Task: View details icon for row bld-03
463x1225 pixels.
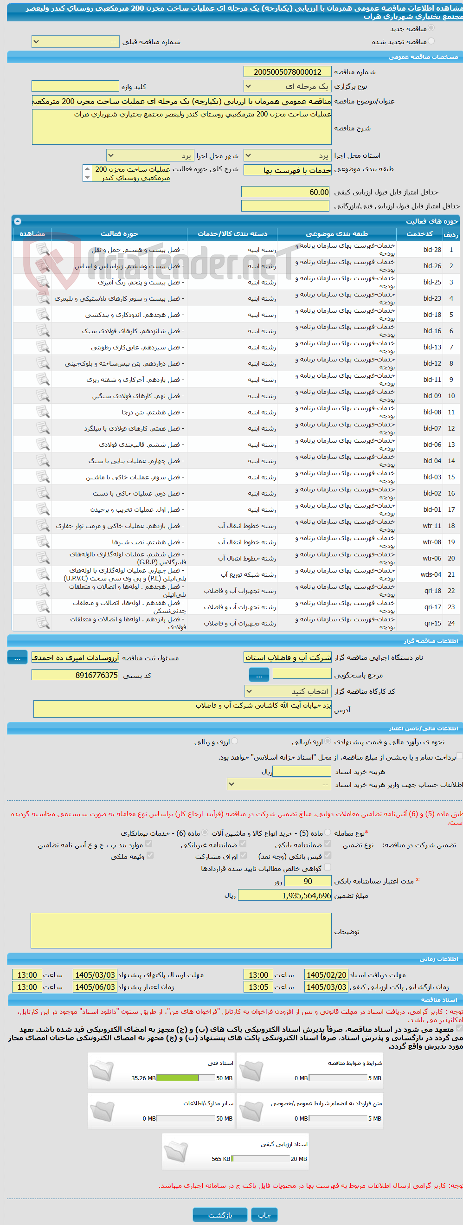Action: (43, 477)
